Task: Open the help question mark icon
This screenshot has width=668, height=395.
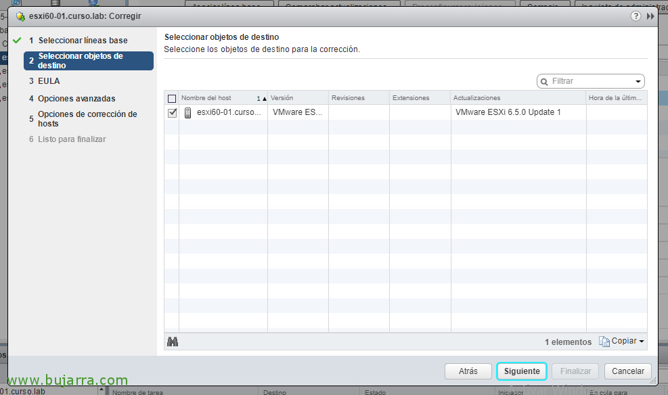Action: coord(636,16)
